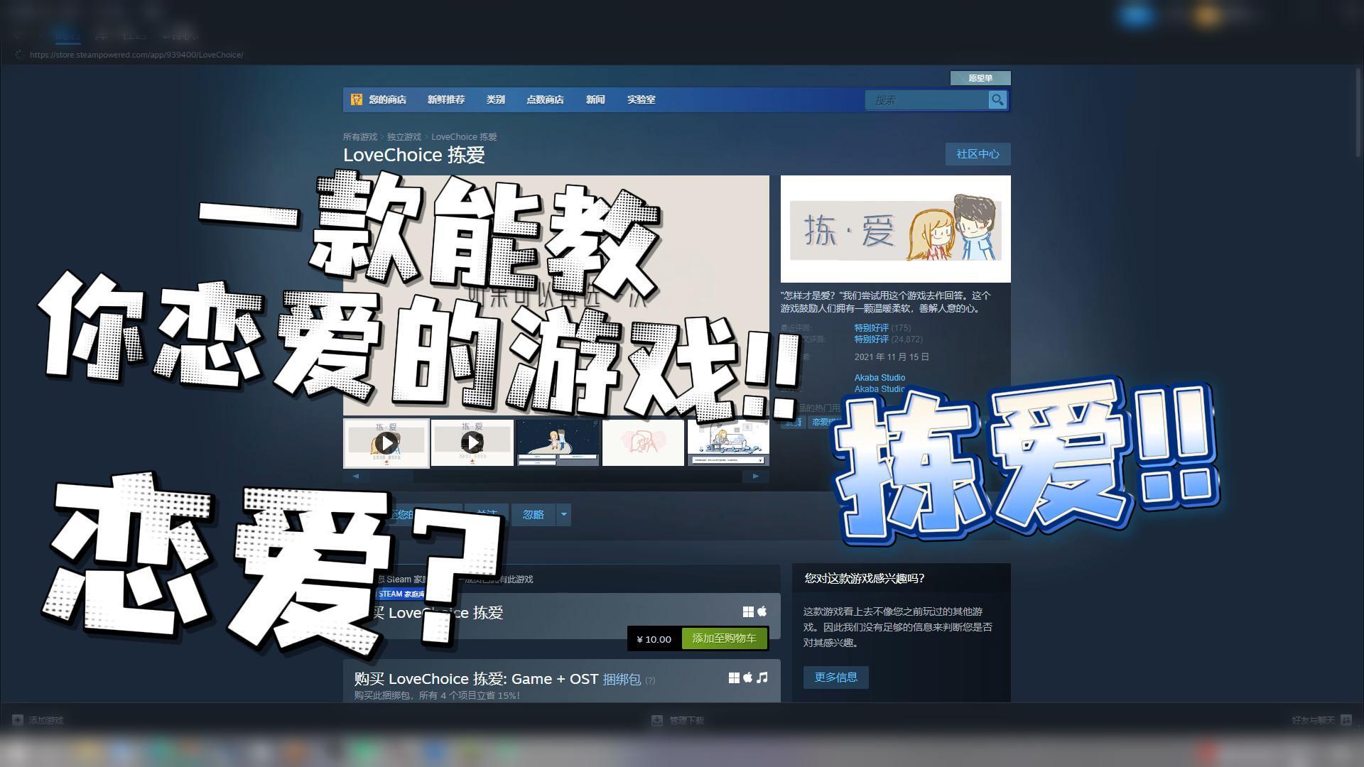Play the second trailer video thumbnail
Screen dimensions: 1364x767
472,443
